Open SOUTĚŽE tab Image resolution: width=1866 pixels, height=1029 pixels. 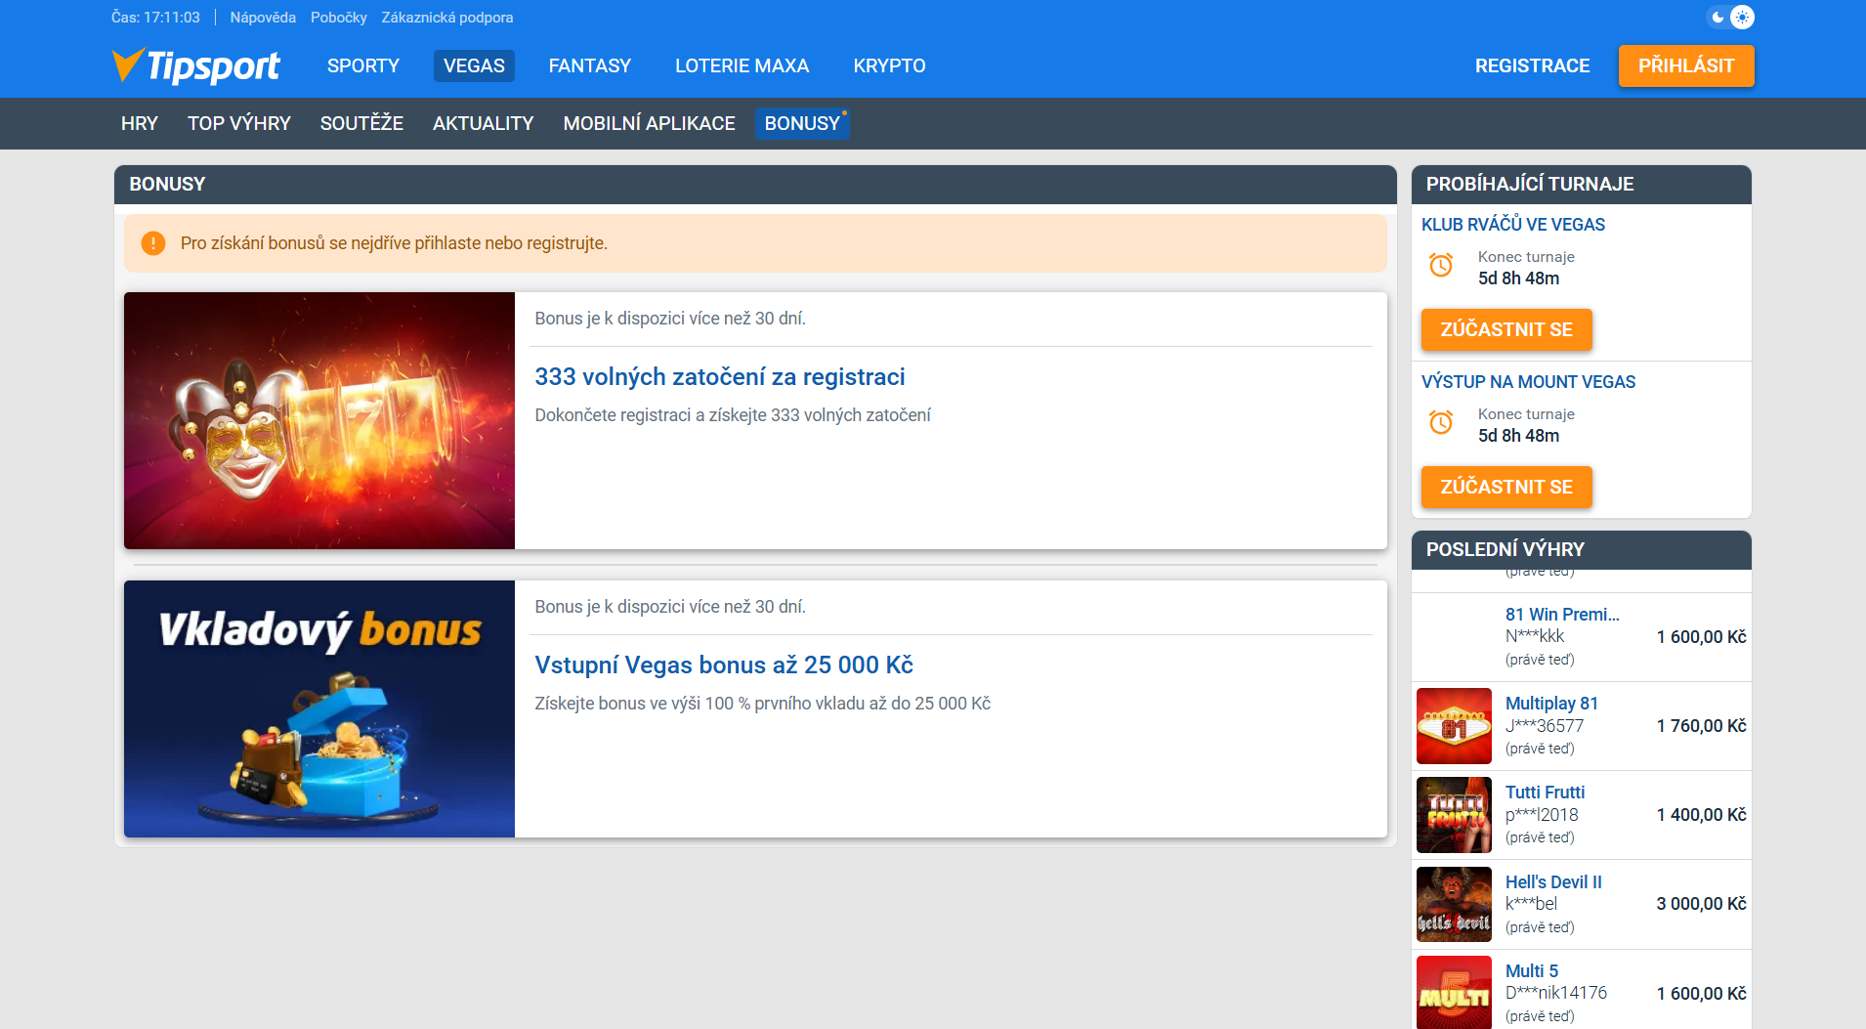pos(361,123)
